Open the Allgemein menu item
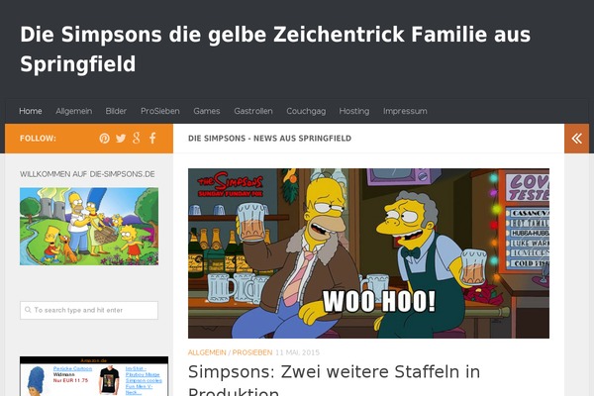Viewport: 594px width, 396px height. (x=74, y=111)
